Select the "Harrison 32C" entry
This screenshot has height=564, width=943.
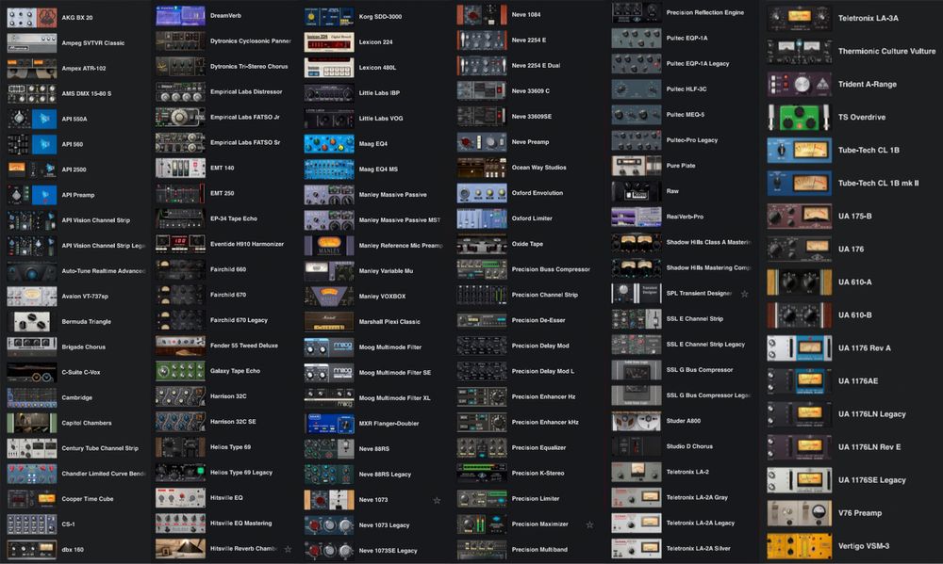[228, 396]
